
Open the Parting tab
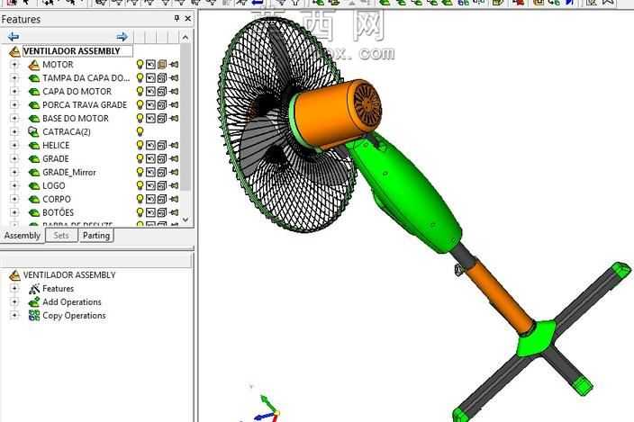click(96, 236)
